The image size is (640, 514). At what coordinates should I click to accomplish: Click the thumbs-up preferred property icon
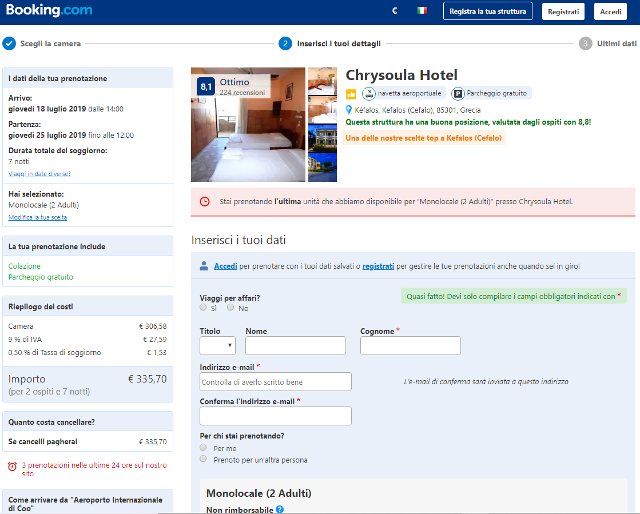coord(351,94)
